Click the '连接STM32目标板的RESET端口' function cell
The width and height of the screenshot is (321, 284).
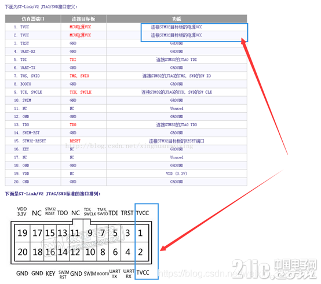pyautogui.click(x=177, y=141)
